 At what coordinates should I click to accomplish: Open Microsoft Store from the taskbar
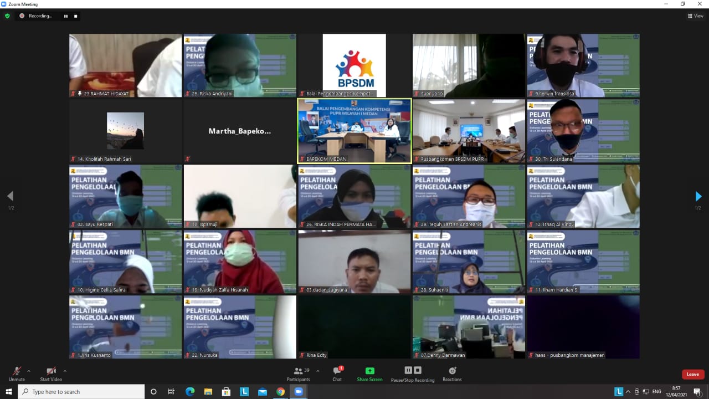226,392
